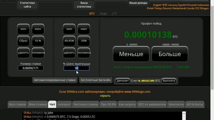Switch language to Sunda
This screenshot has height=120, width=214.
point(191,8)
